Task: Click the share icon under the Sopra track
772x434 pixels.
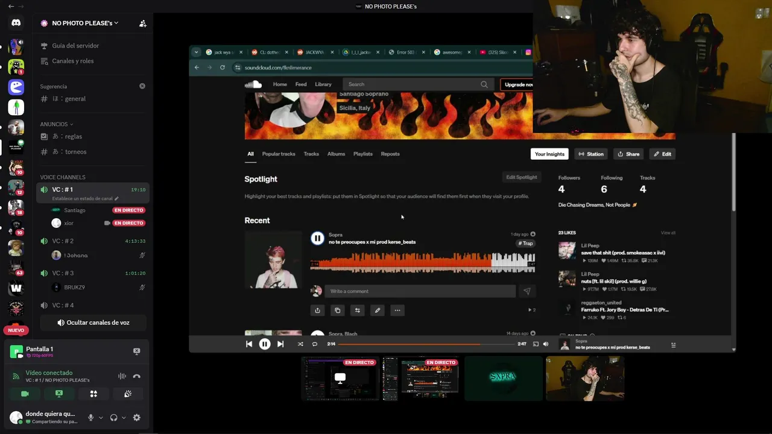Action: [317, 310]
